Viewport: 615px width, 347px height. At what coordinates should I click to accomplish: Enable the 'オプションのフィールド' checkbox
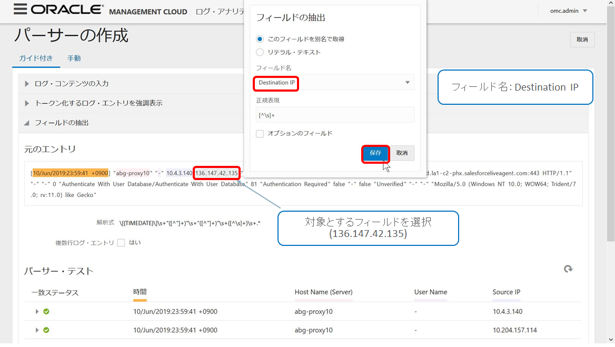260,134
